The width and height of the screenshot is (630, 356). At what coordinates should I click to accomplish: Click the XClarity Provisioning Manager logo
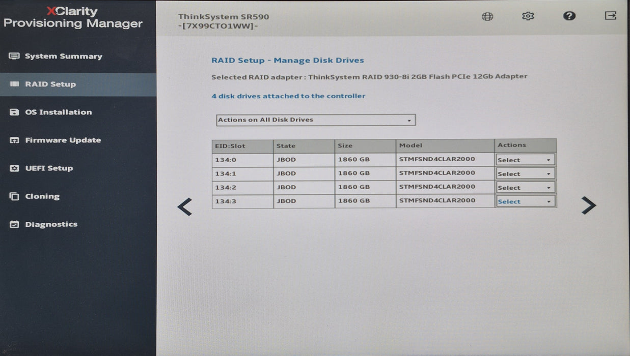[x=73, y=18]
